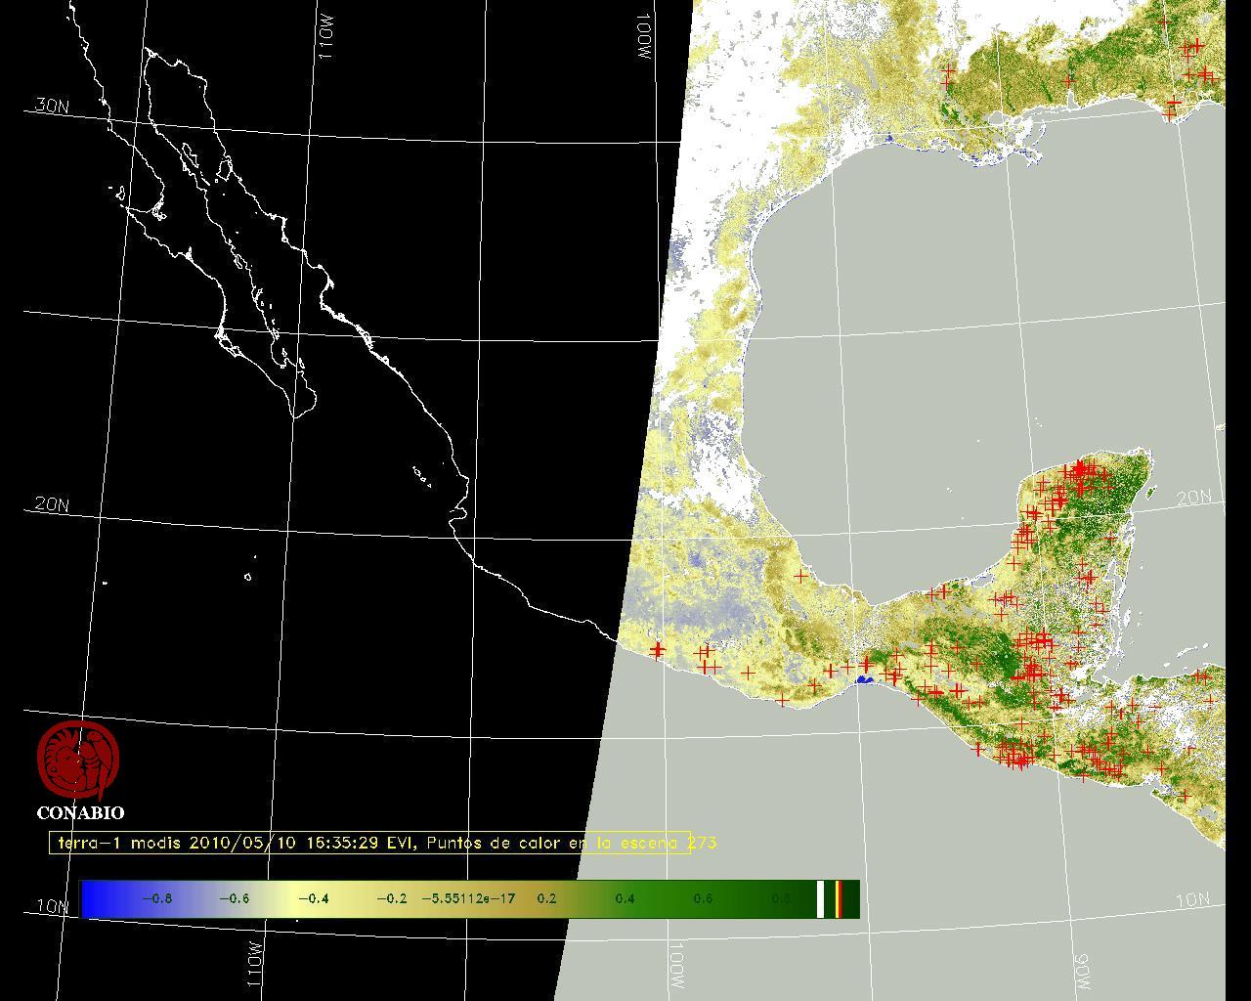Click the 10N label at bottom right

(1192, 900)
